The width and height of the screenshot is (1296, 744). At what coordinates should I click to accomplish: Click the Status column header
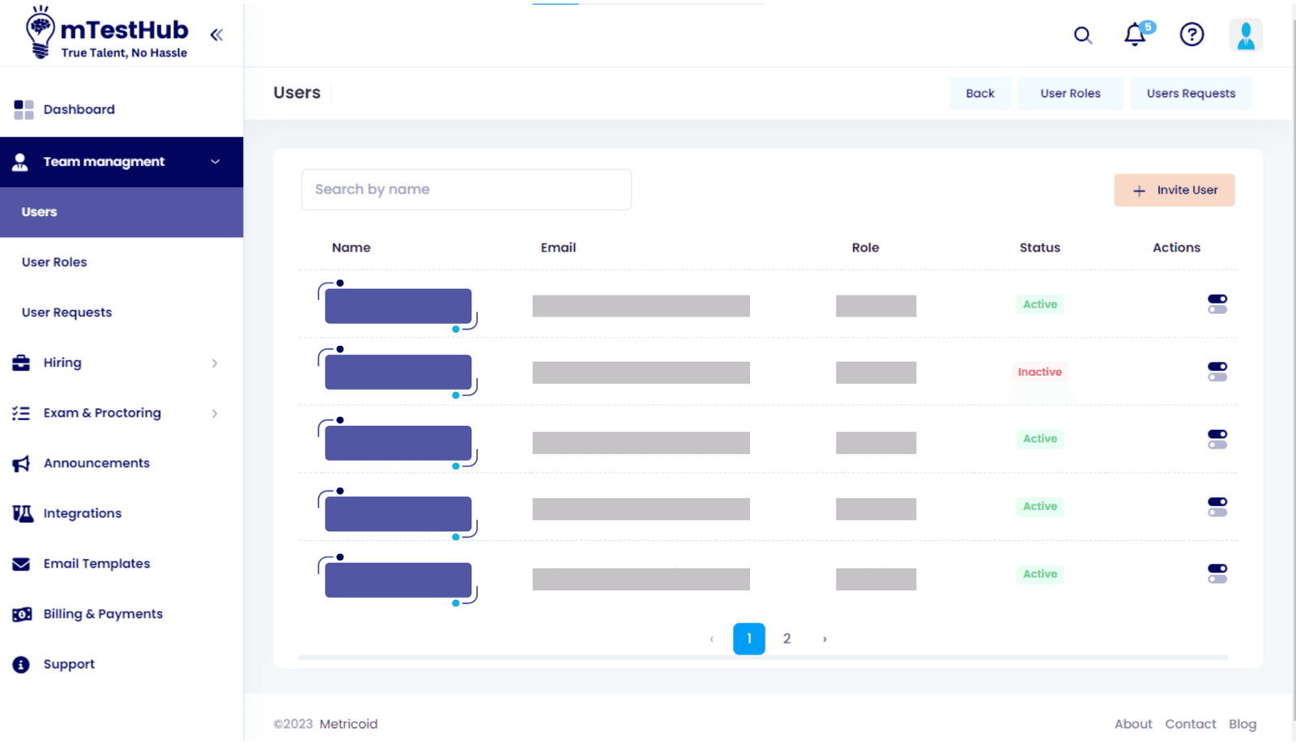pos(1040,248)
